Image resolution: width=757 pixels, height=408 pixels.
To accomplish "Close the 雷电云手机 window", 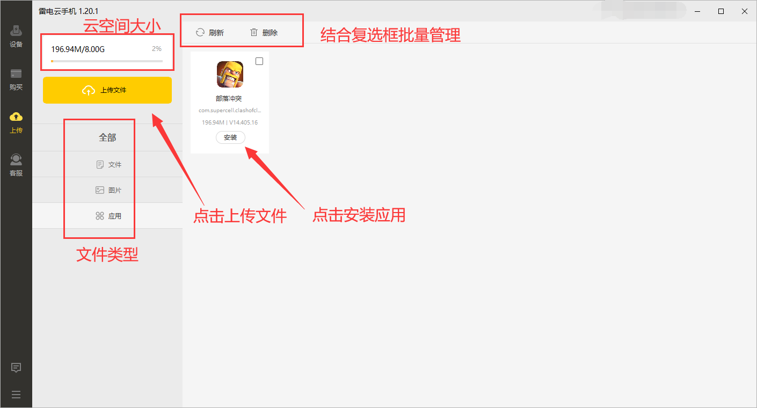I will coord(745,11).
